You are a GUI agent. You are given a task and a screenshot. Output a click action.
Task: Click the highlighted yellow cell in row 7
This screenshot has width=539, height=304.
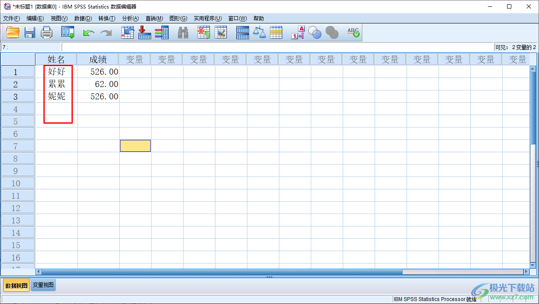click(x=135, y=146)
